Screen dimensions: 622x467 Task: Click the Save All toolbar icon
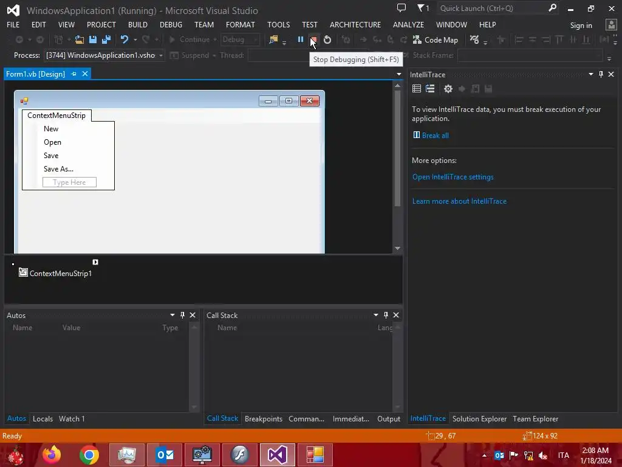point(106,40)
